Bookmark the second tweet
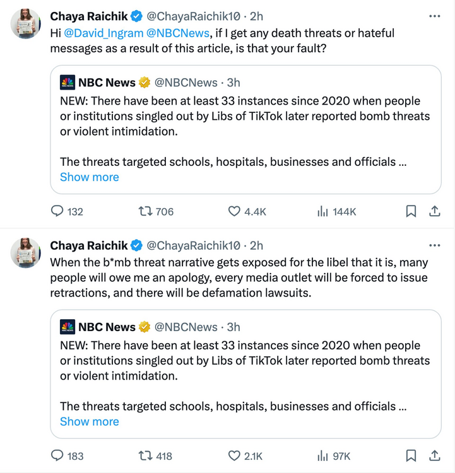This screenshot has width=455, height=473. pos(411,455)
